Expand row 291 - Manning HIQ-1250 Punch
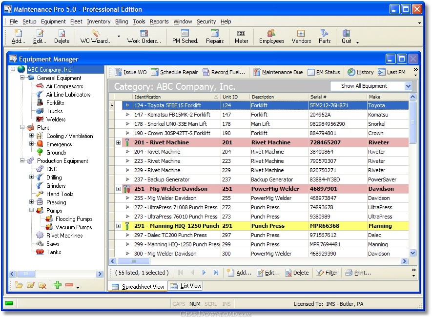The width and height of the screenshot is (432, 318). [118, 226]
